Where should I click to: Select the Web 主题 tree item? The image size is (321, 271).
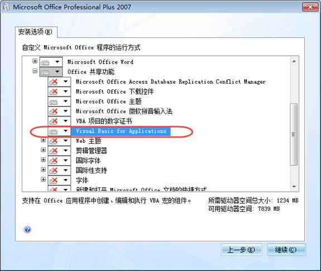point(89,141)
